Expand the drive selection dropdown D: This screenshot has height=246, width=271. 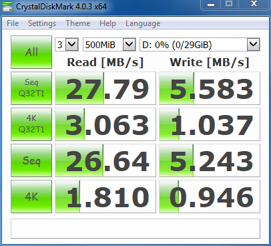pos(254,45)
